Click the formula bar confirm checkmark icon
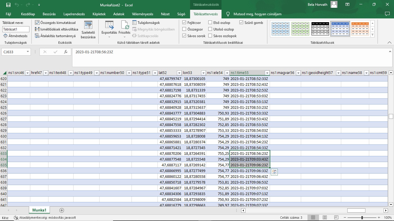This screenshot has width=394, height=221. coord(55,52)
